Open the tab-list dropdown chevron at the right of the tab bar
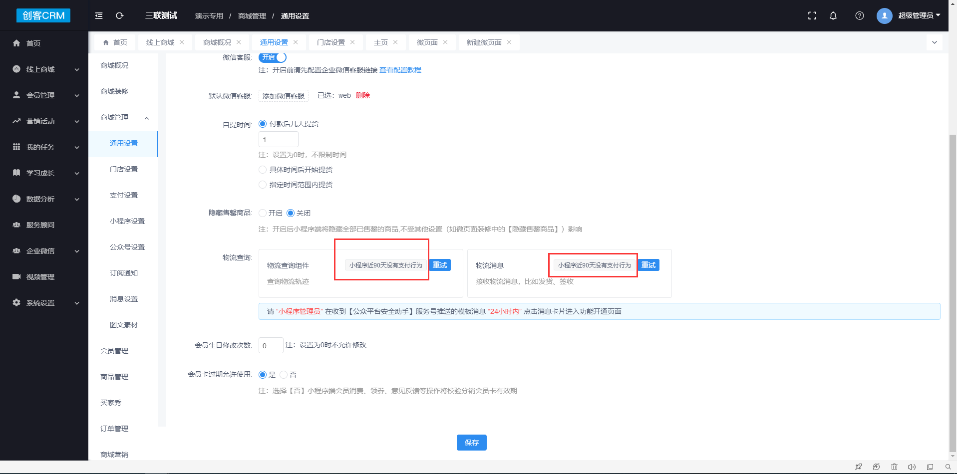This screenshot has width=957, height=474. 935,42
